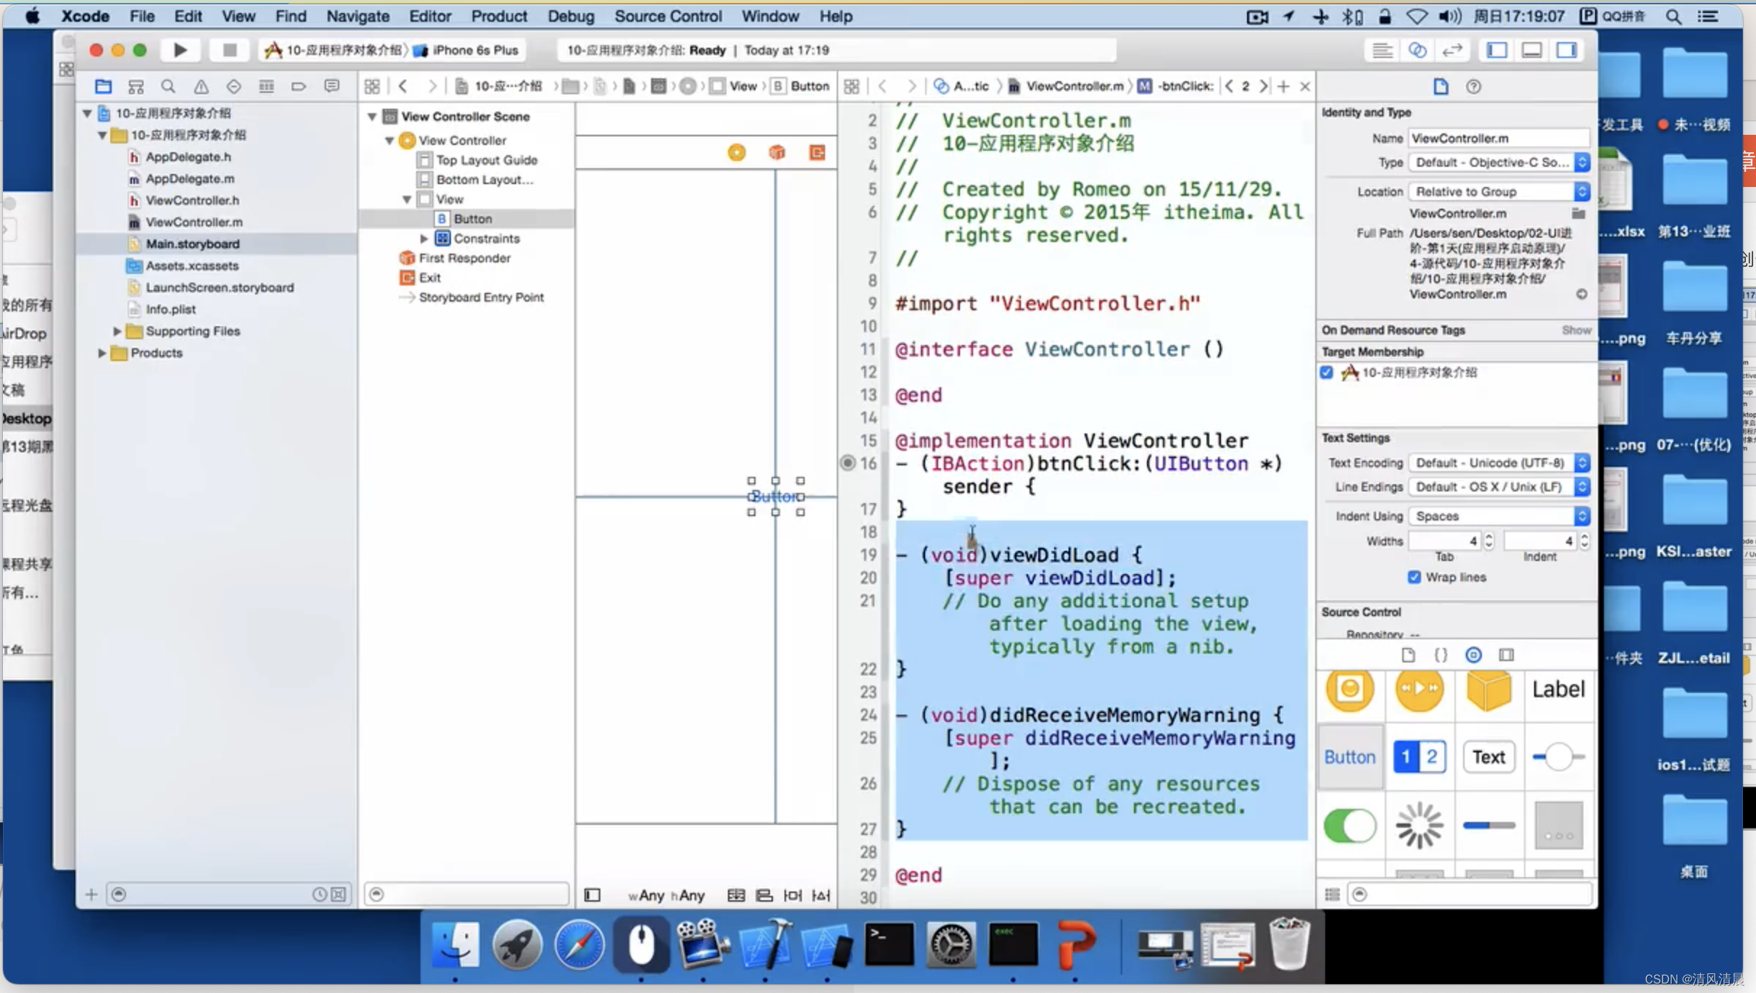Open the Media library
1756x993 pixels.
[1506, 655]
